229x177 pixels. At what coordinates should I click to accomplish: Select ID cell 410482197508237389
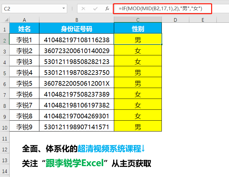click(x=77, y=94)
